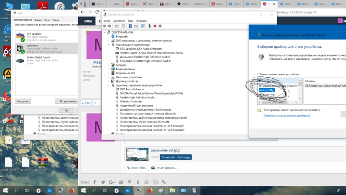Share the thread on Tumblr
The height and width of the screenshot is (195, 346).
point(138,182)
